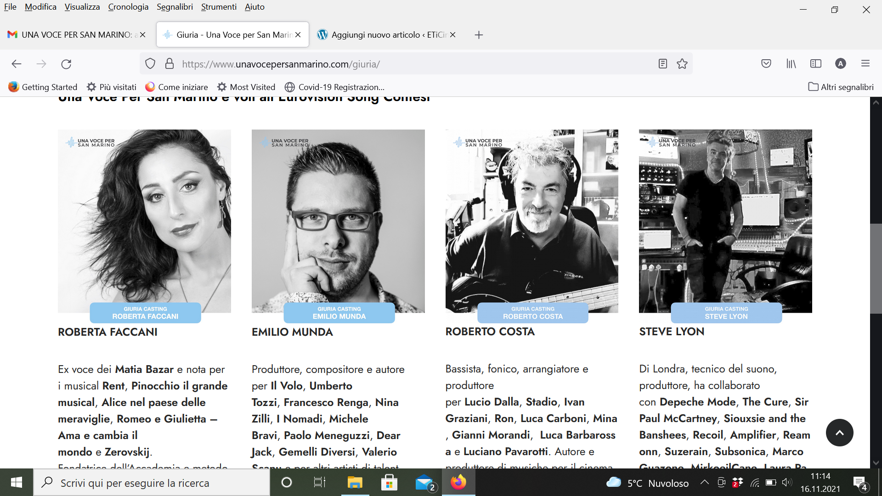This screenshot has width=882, height=496.
Task: Open the Più visitati bookmark folder
Action: pos(112,87)
